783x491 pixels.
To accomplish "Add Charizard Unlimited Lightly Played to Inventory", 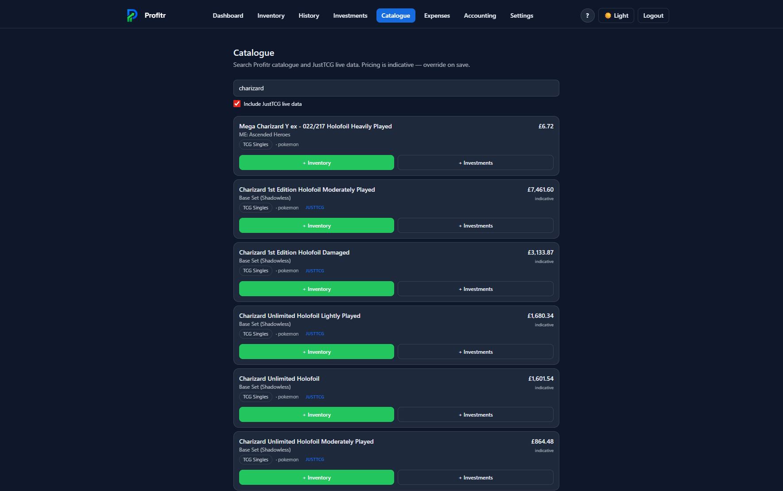I will (317, 352).
